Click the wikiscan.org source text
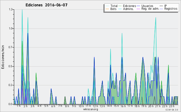 tap(91, 109)
